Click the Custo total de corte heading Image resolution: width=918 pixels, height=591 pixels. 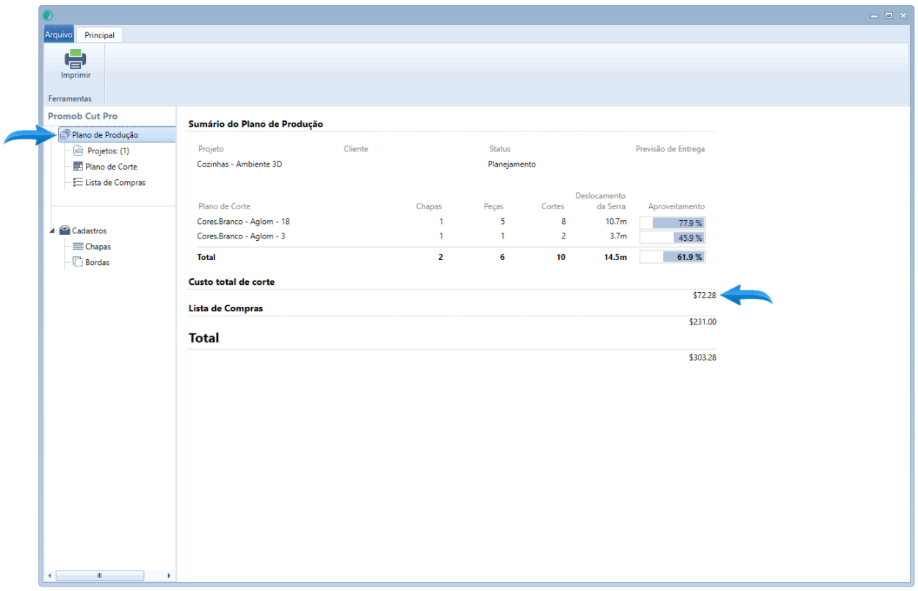tap(231, 282)
